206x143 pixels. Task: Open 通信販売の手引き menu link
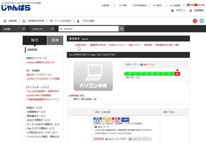[98, 45]
